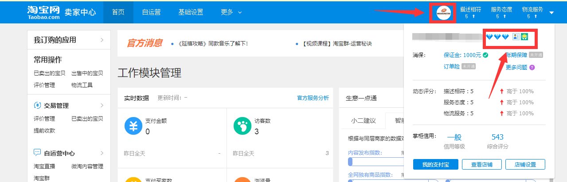Open 物流工具 link
The width and height of the screenshot is (567, 182).
[82, 85]
